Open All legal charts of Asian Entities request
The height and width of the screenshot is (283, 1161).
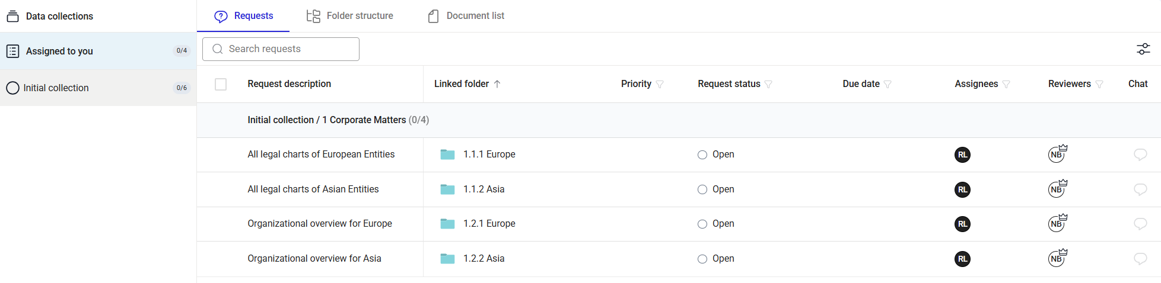tap(313, 189)
